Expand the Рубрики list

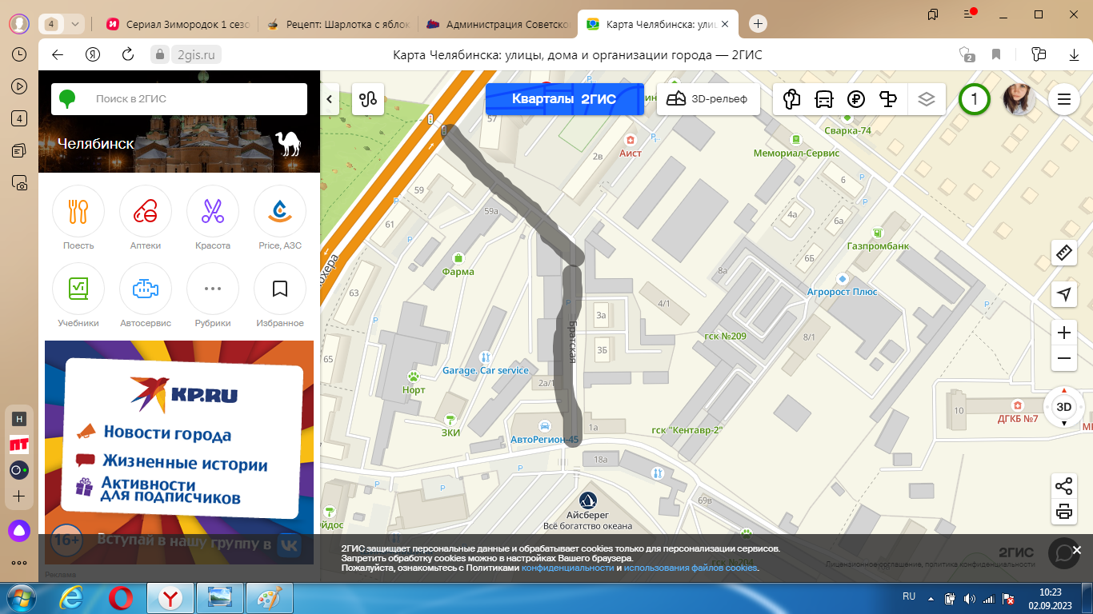213,296
